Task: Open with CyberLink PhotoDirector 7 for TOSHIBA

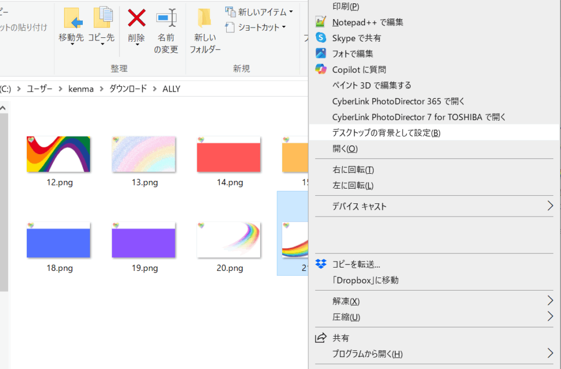Action: (x=434, y=117)
